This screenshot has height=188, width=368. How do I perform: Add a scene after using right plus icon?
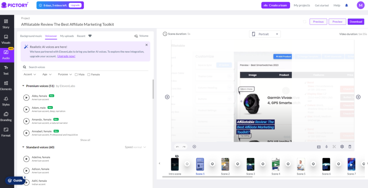[x=358, y=97]
